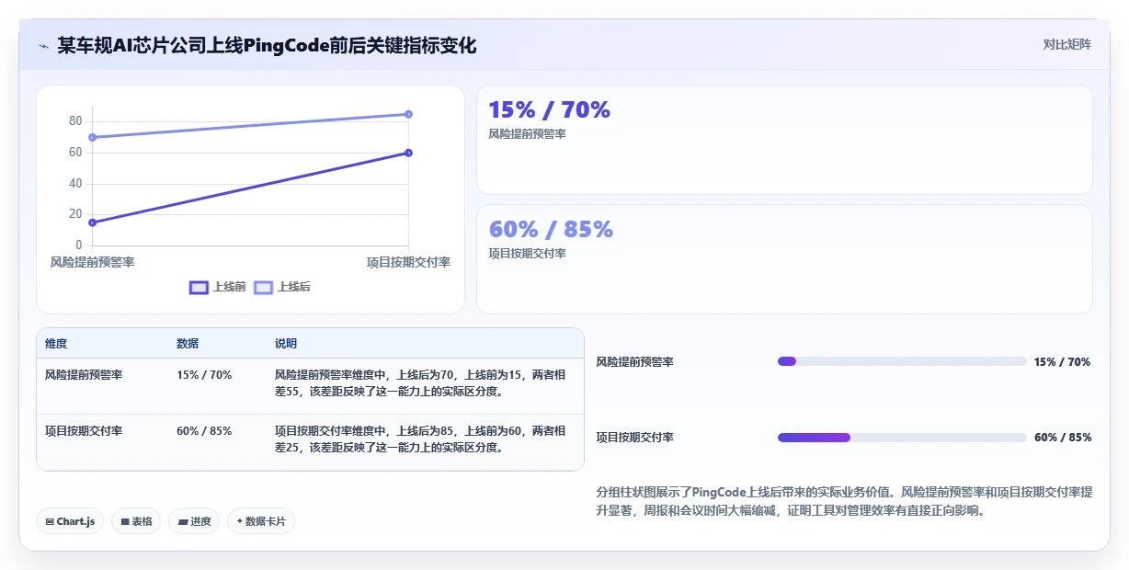Select the 风险提前预警率 table row name
Image resolution: width=1129 pixels, height=570 pixels.
pyautogui.click(x=84, y=375)
